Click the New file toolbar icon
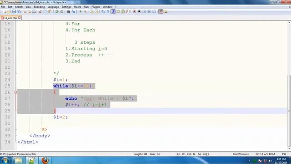The width and height of the screenshot is (291, 164). click(x=5, y=11)
